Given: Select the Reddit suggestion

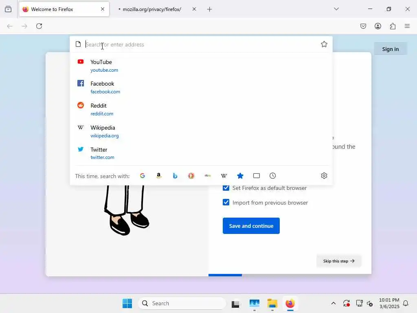Looking at the screenshot, I should click(x=201, y=109).
